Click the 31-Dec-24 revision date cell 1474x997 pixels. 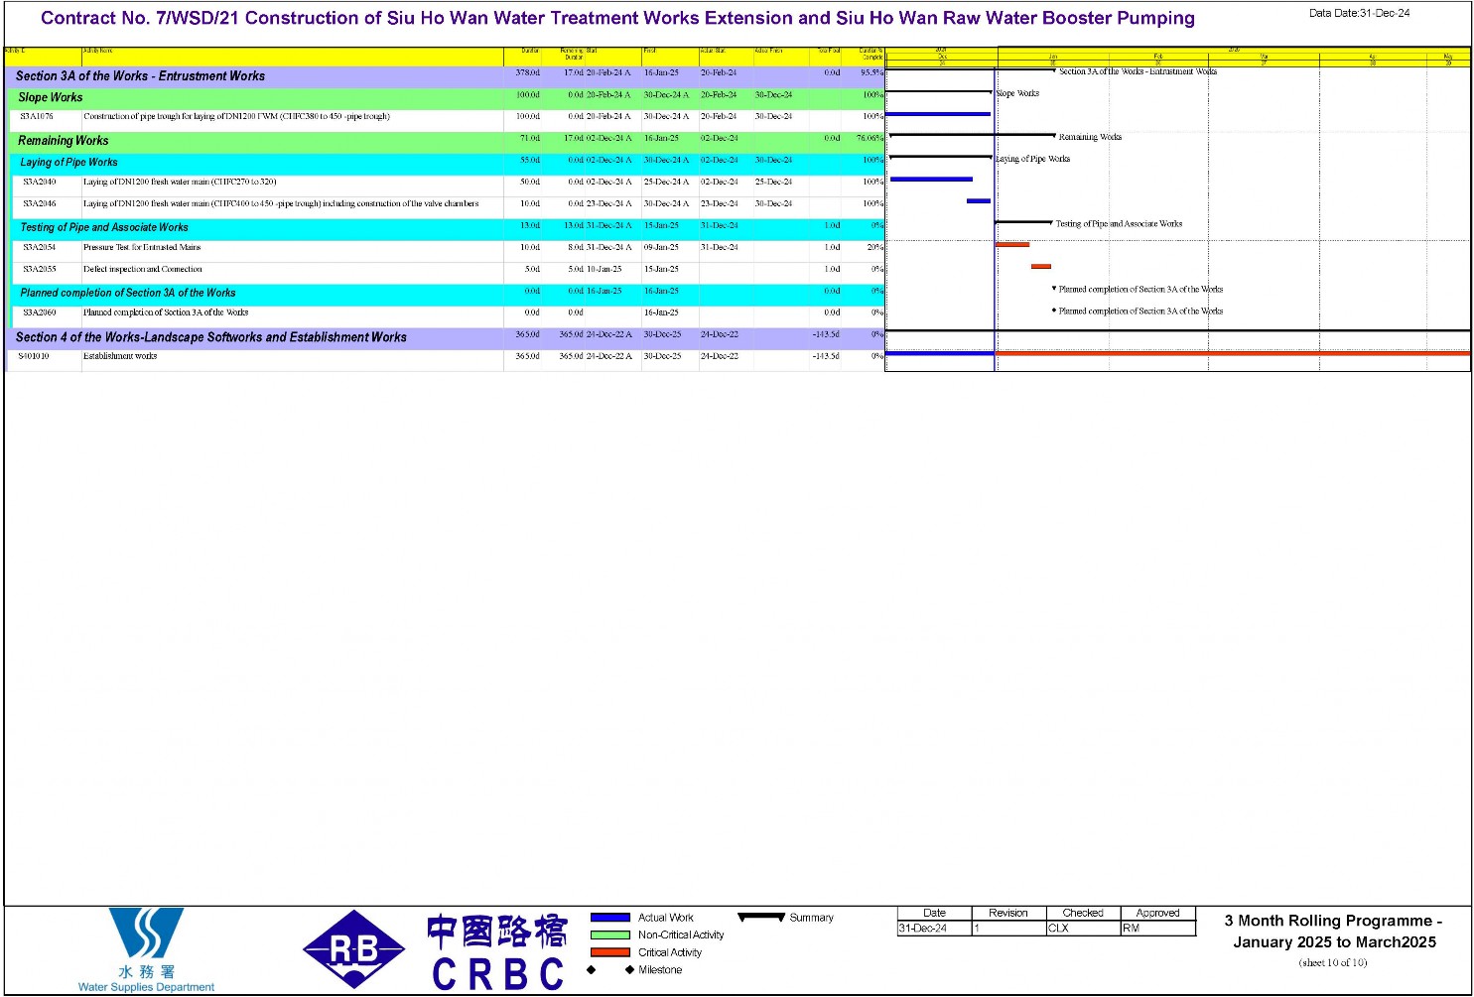934,930
